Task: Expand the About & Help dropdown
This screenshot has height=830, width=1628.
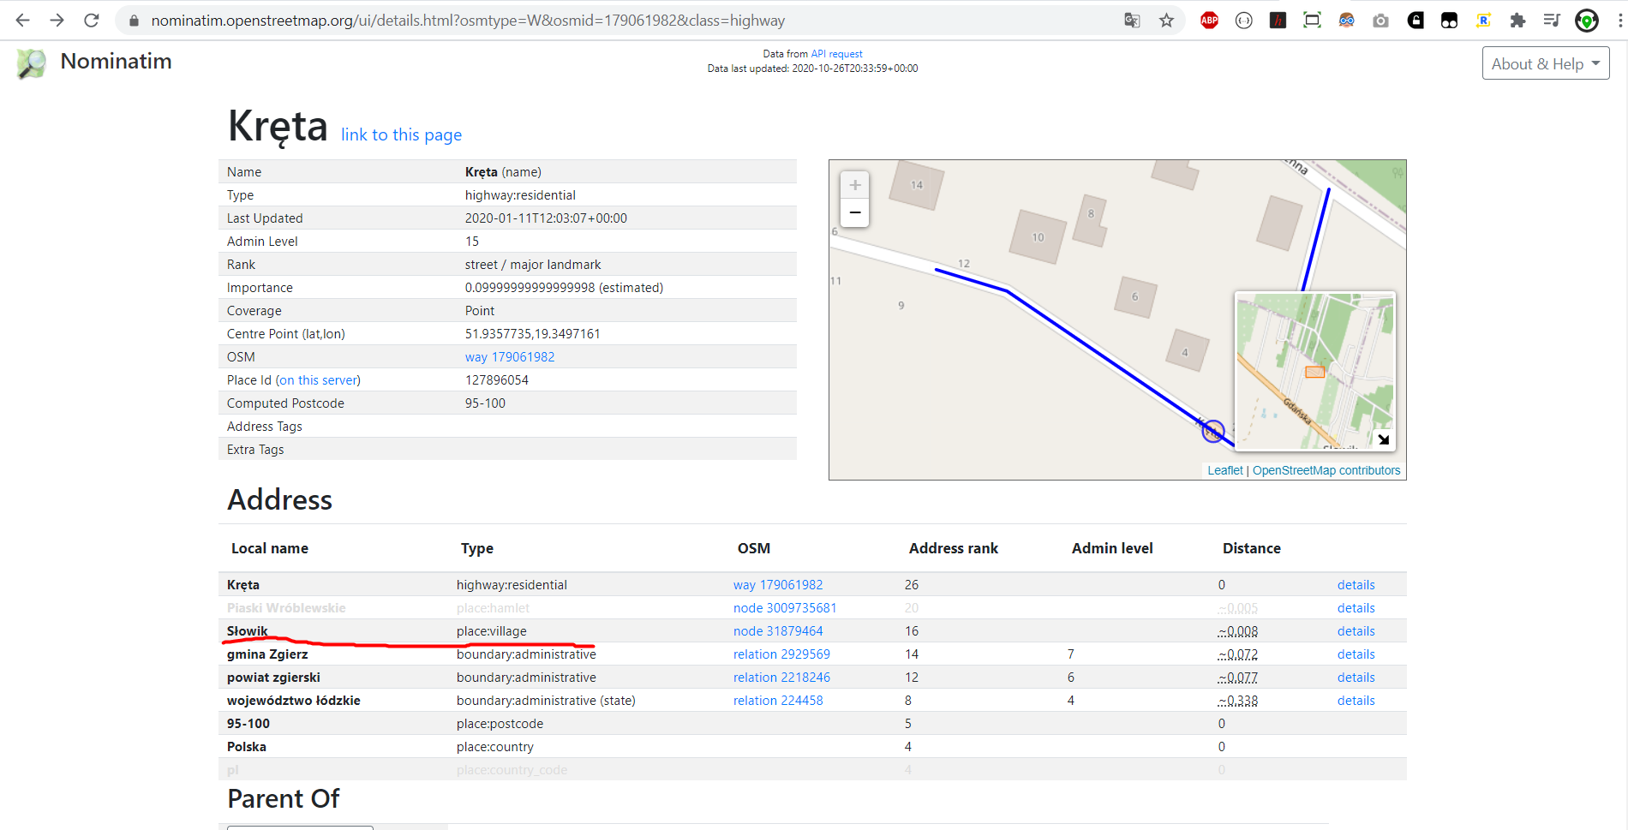Action: pos(1546,63)
